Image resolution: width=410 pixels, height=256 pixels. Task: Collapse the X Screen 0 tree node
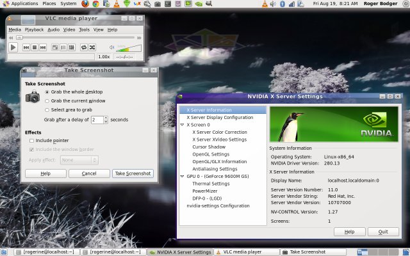tap(182, 125)
